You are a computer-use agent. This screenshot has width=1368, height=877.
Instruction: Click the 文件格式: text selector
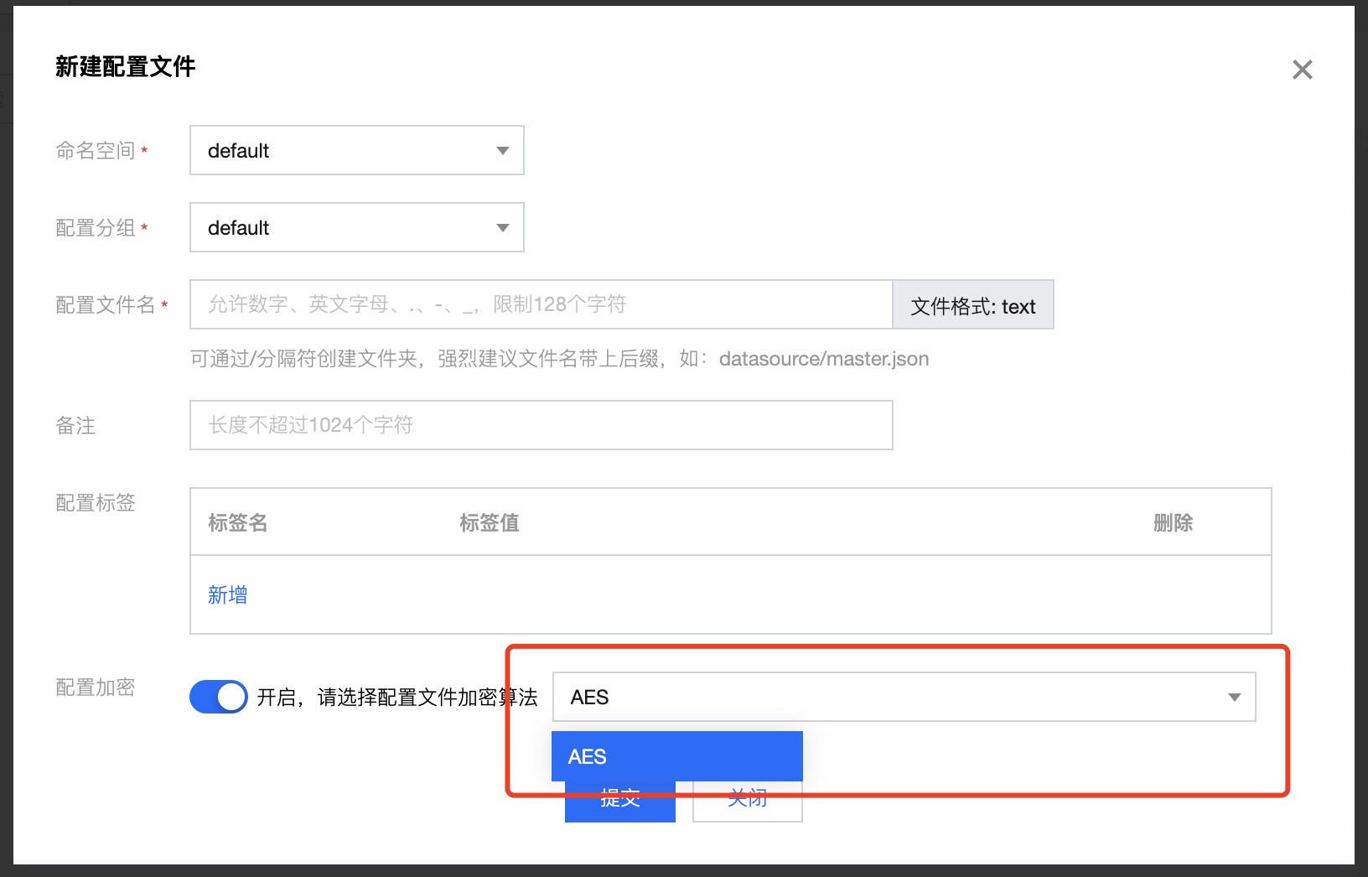coord(972,306)
